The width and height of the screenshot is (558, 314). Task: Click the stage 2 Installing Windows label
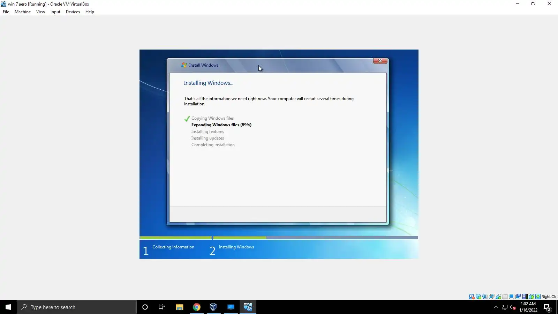click(x=236, y=247)
